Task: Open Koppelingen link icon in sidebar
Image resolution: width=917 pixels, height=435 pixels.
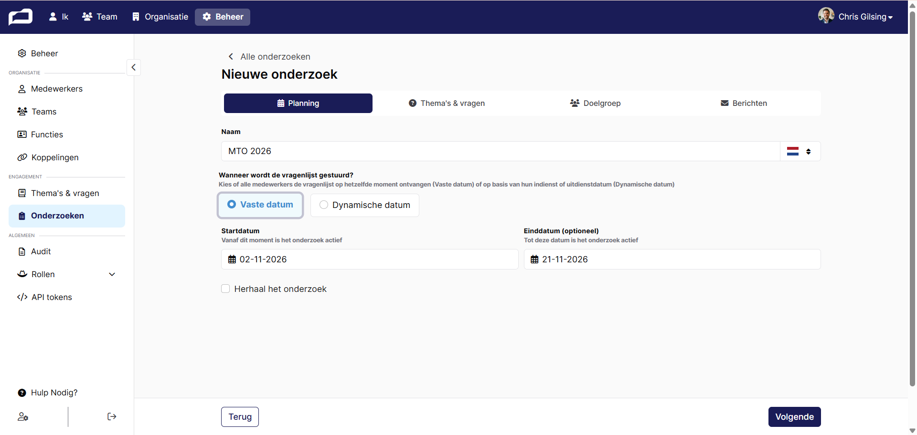Action: pos(22,157)
